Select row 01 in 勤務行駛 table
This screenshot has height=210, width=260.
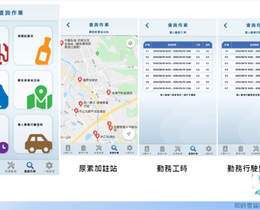point(241,51)
